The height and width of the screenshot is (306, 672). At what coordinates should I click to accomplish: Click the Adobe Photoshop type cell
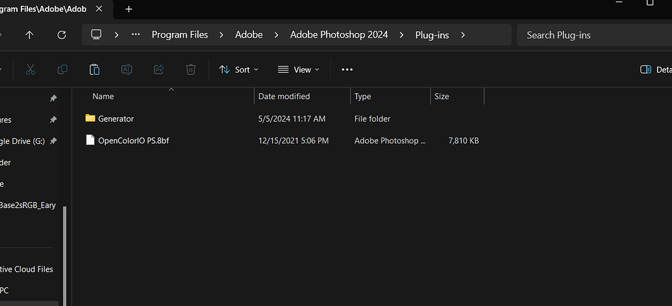(x=390, y=141)
